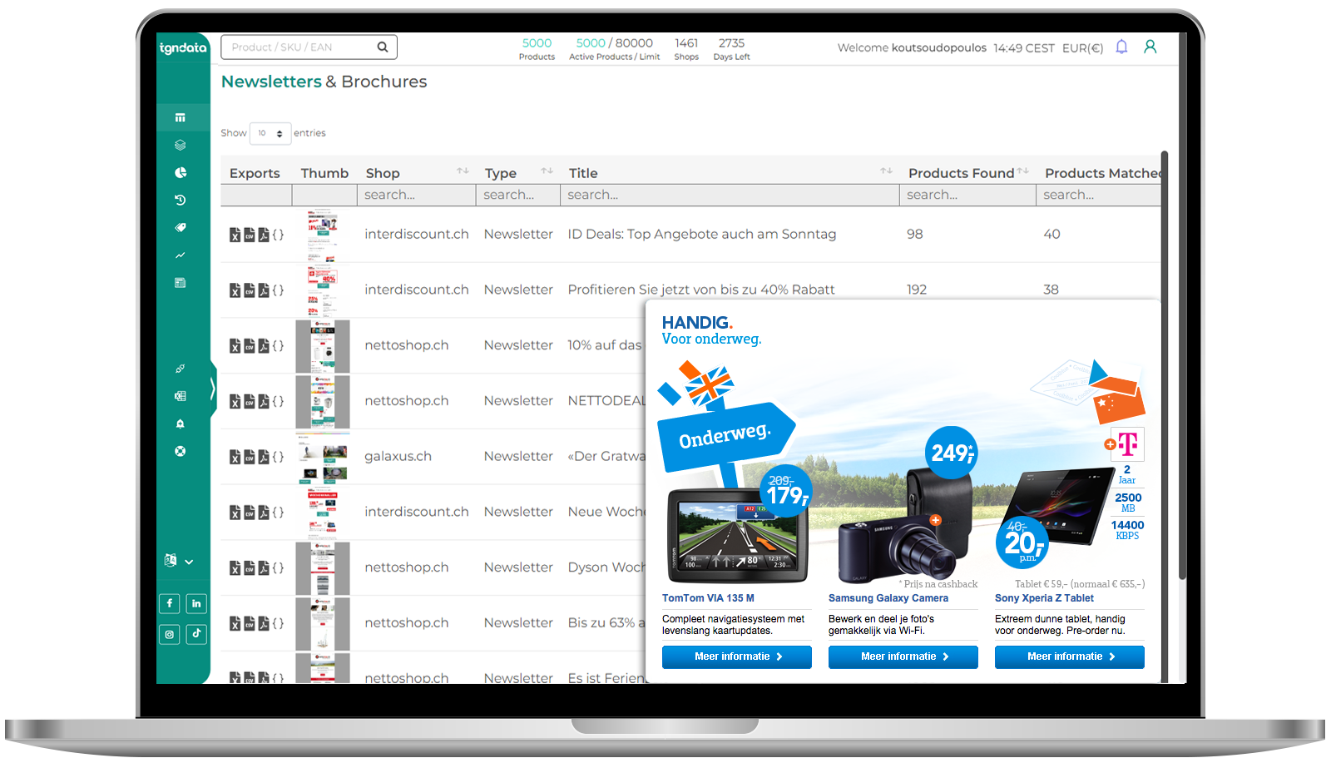Click the Facebook icon in sidebar
This screenshot has width=1331, height=758.
(x=169, y=603)
